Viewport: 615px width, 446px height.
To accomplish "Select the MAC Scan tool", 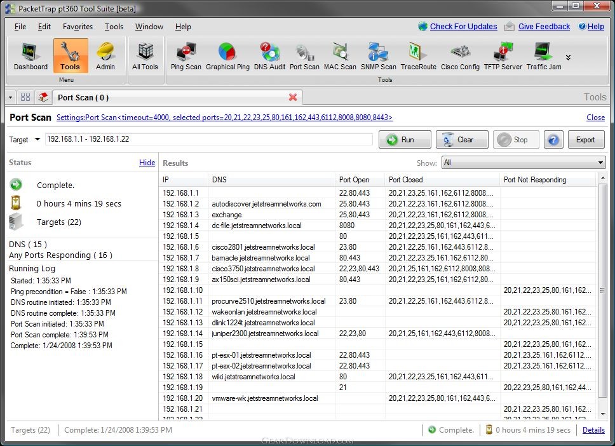I will coord(340,56).
